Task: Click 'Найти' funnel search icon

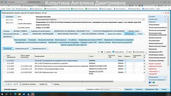Action: pos(127,52)
